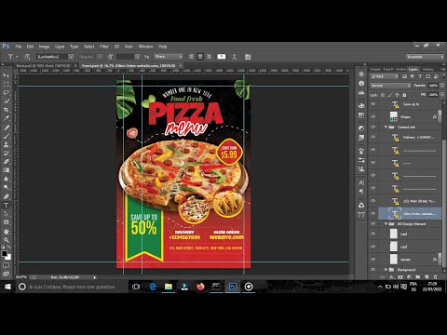Screen dimensions: 447x335
Task: Open the Window menu
Action: click(145, 47)
